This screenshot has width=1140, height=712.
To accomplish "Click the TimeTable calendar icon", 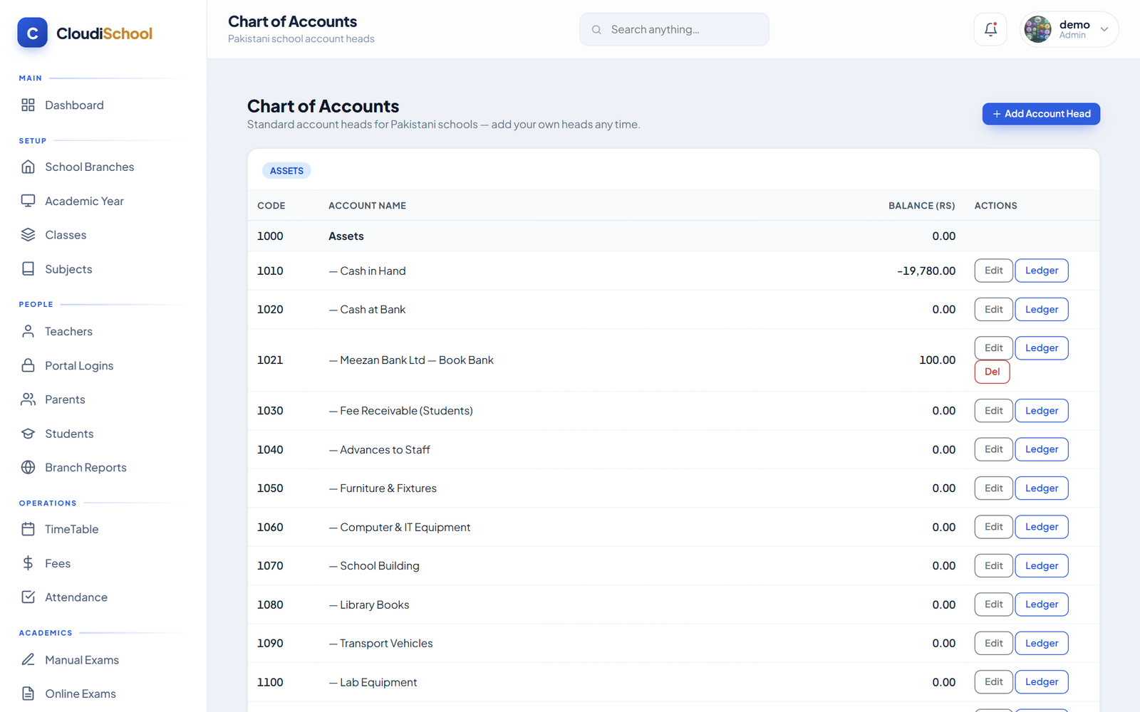I will [28, 529].
